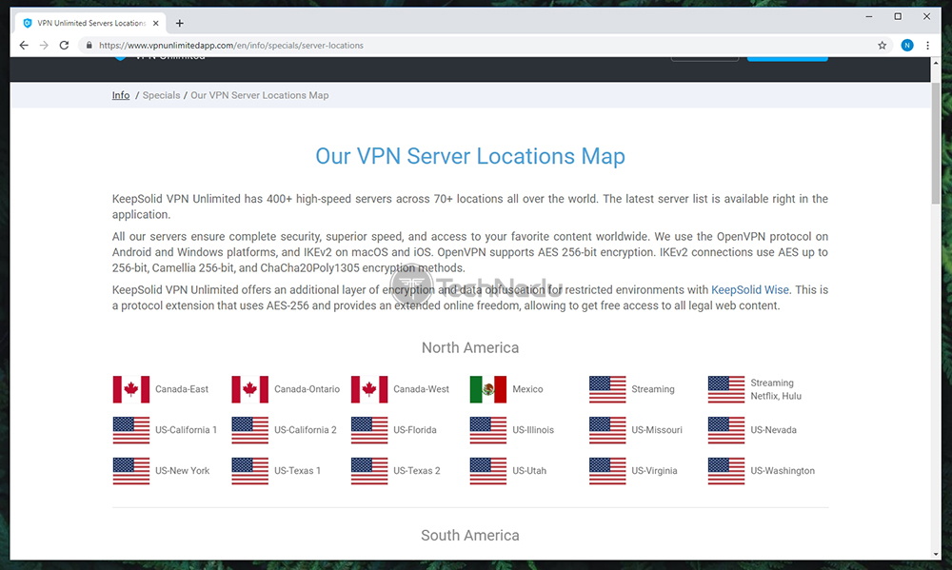The image size is (952, 570).
Task: Click the US-Texas 2 flag icon
Action: [369, 470]
